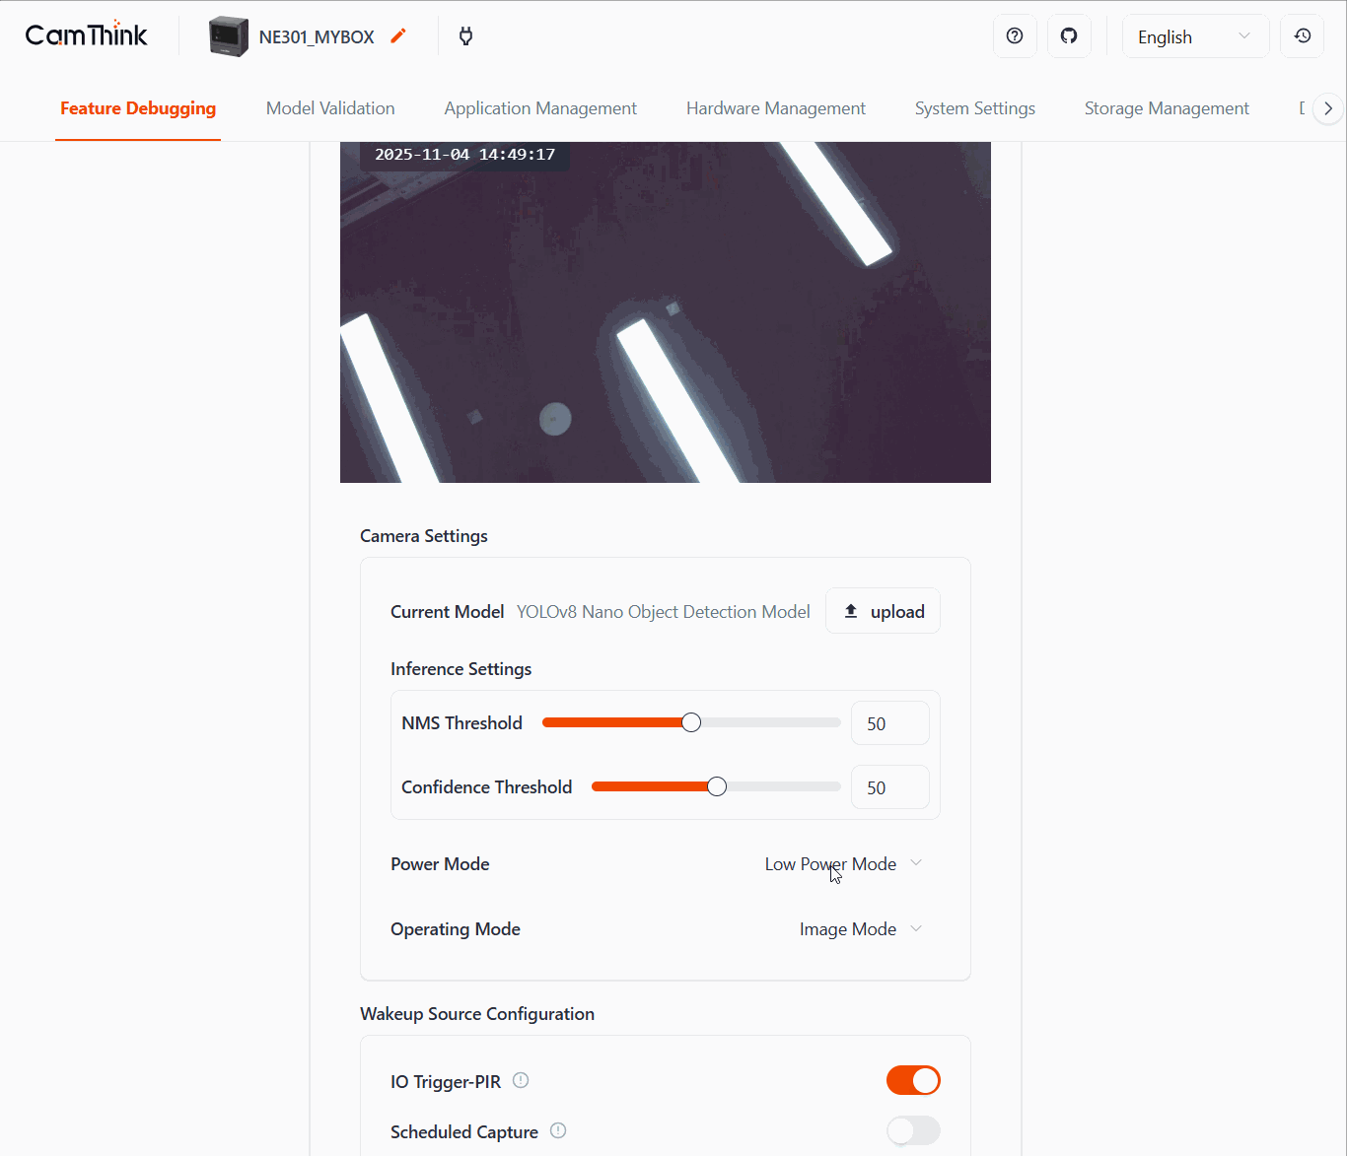Open the GitHub icon link
This screenshot has height=1156, width=1347.
pos(1069,36)
